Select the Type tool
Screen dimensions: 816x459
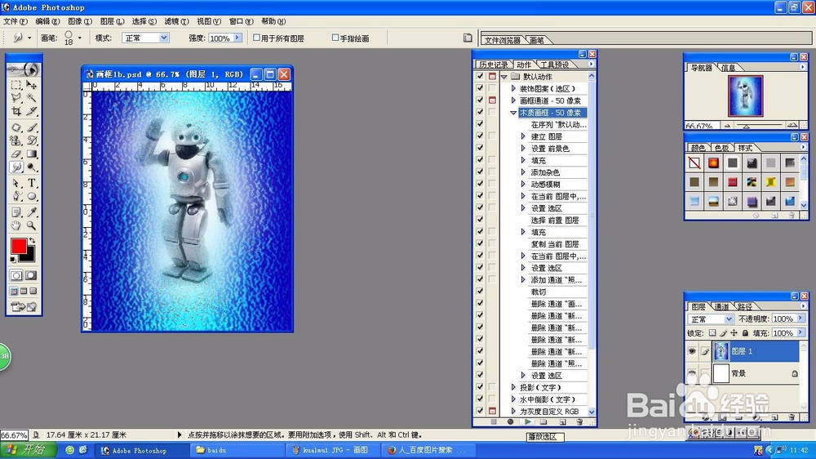tap(32, 183)
